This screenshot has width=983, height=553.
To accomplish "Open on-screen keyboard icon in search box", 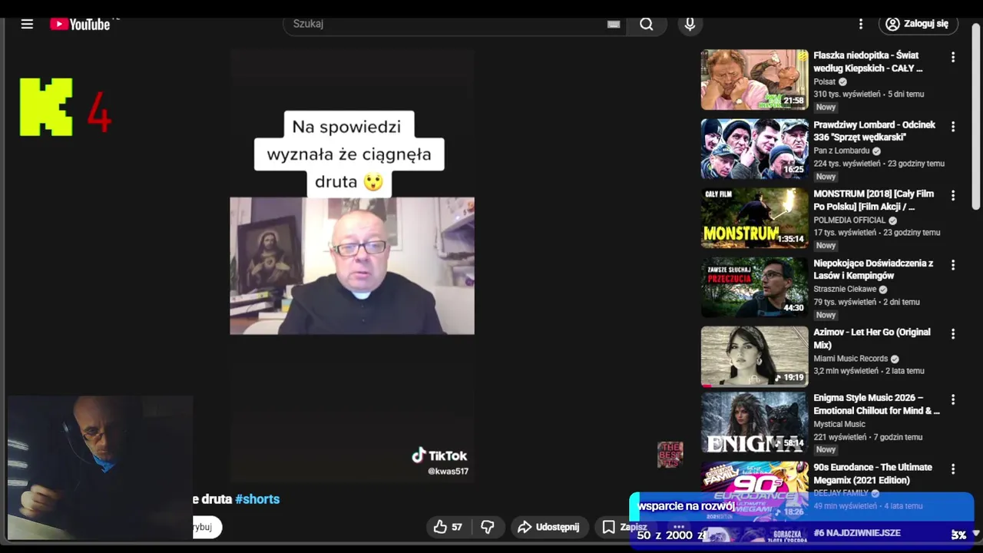I will (614, 25).
